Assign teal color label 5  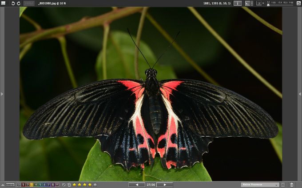[40, 185]
